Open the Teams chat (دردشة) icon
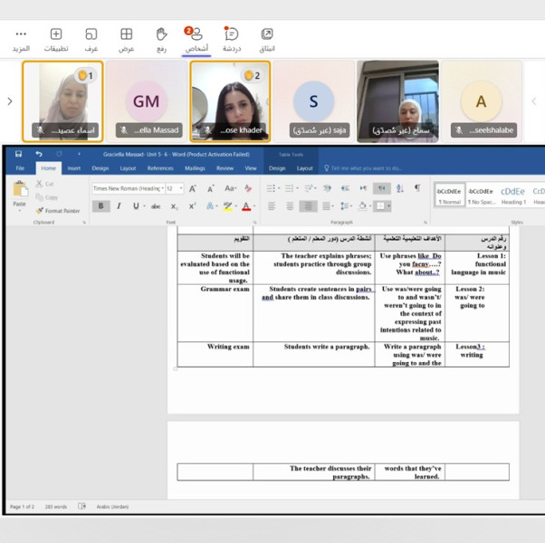 [232, 34]
